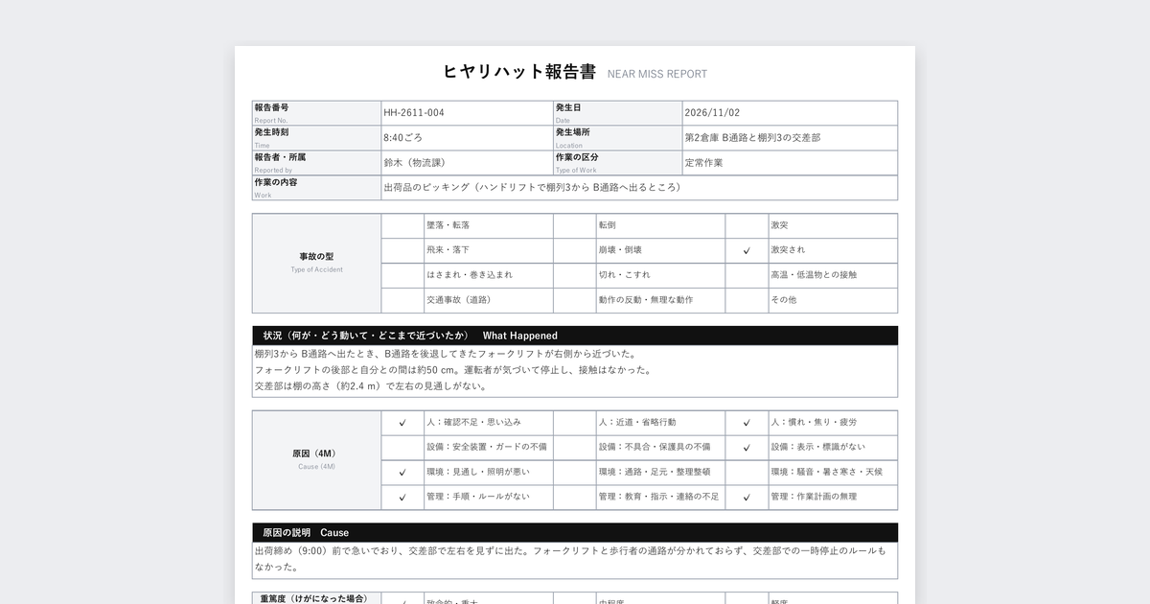Uncheck the box for 人：慣れ・焦り・疲労

click(747, 423)
